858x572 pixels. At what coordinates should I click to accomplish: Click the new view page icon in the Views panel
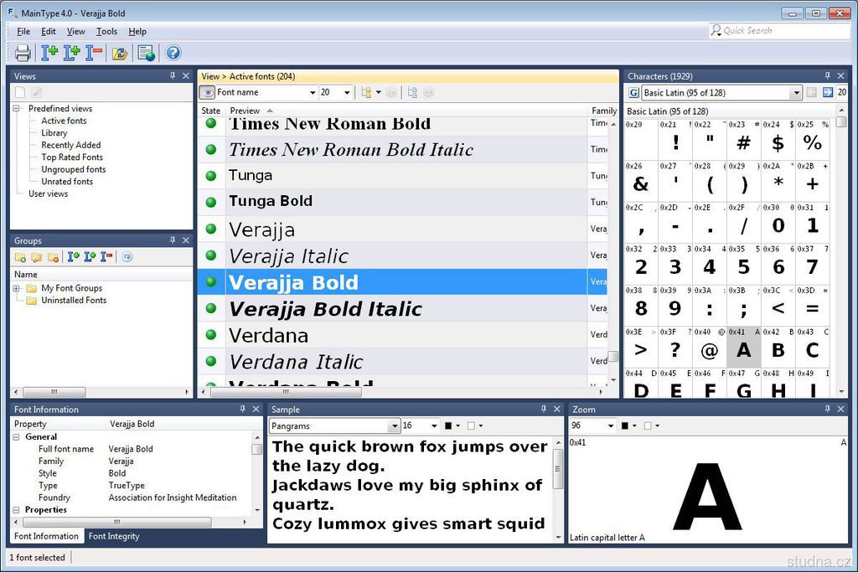20,92
